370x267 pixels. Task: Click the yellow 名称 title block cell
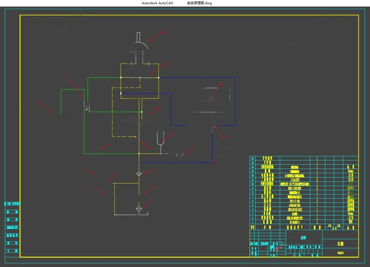(x=340, y=244)
